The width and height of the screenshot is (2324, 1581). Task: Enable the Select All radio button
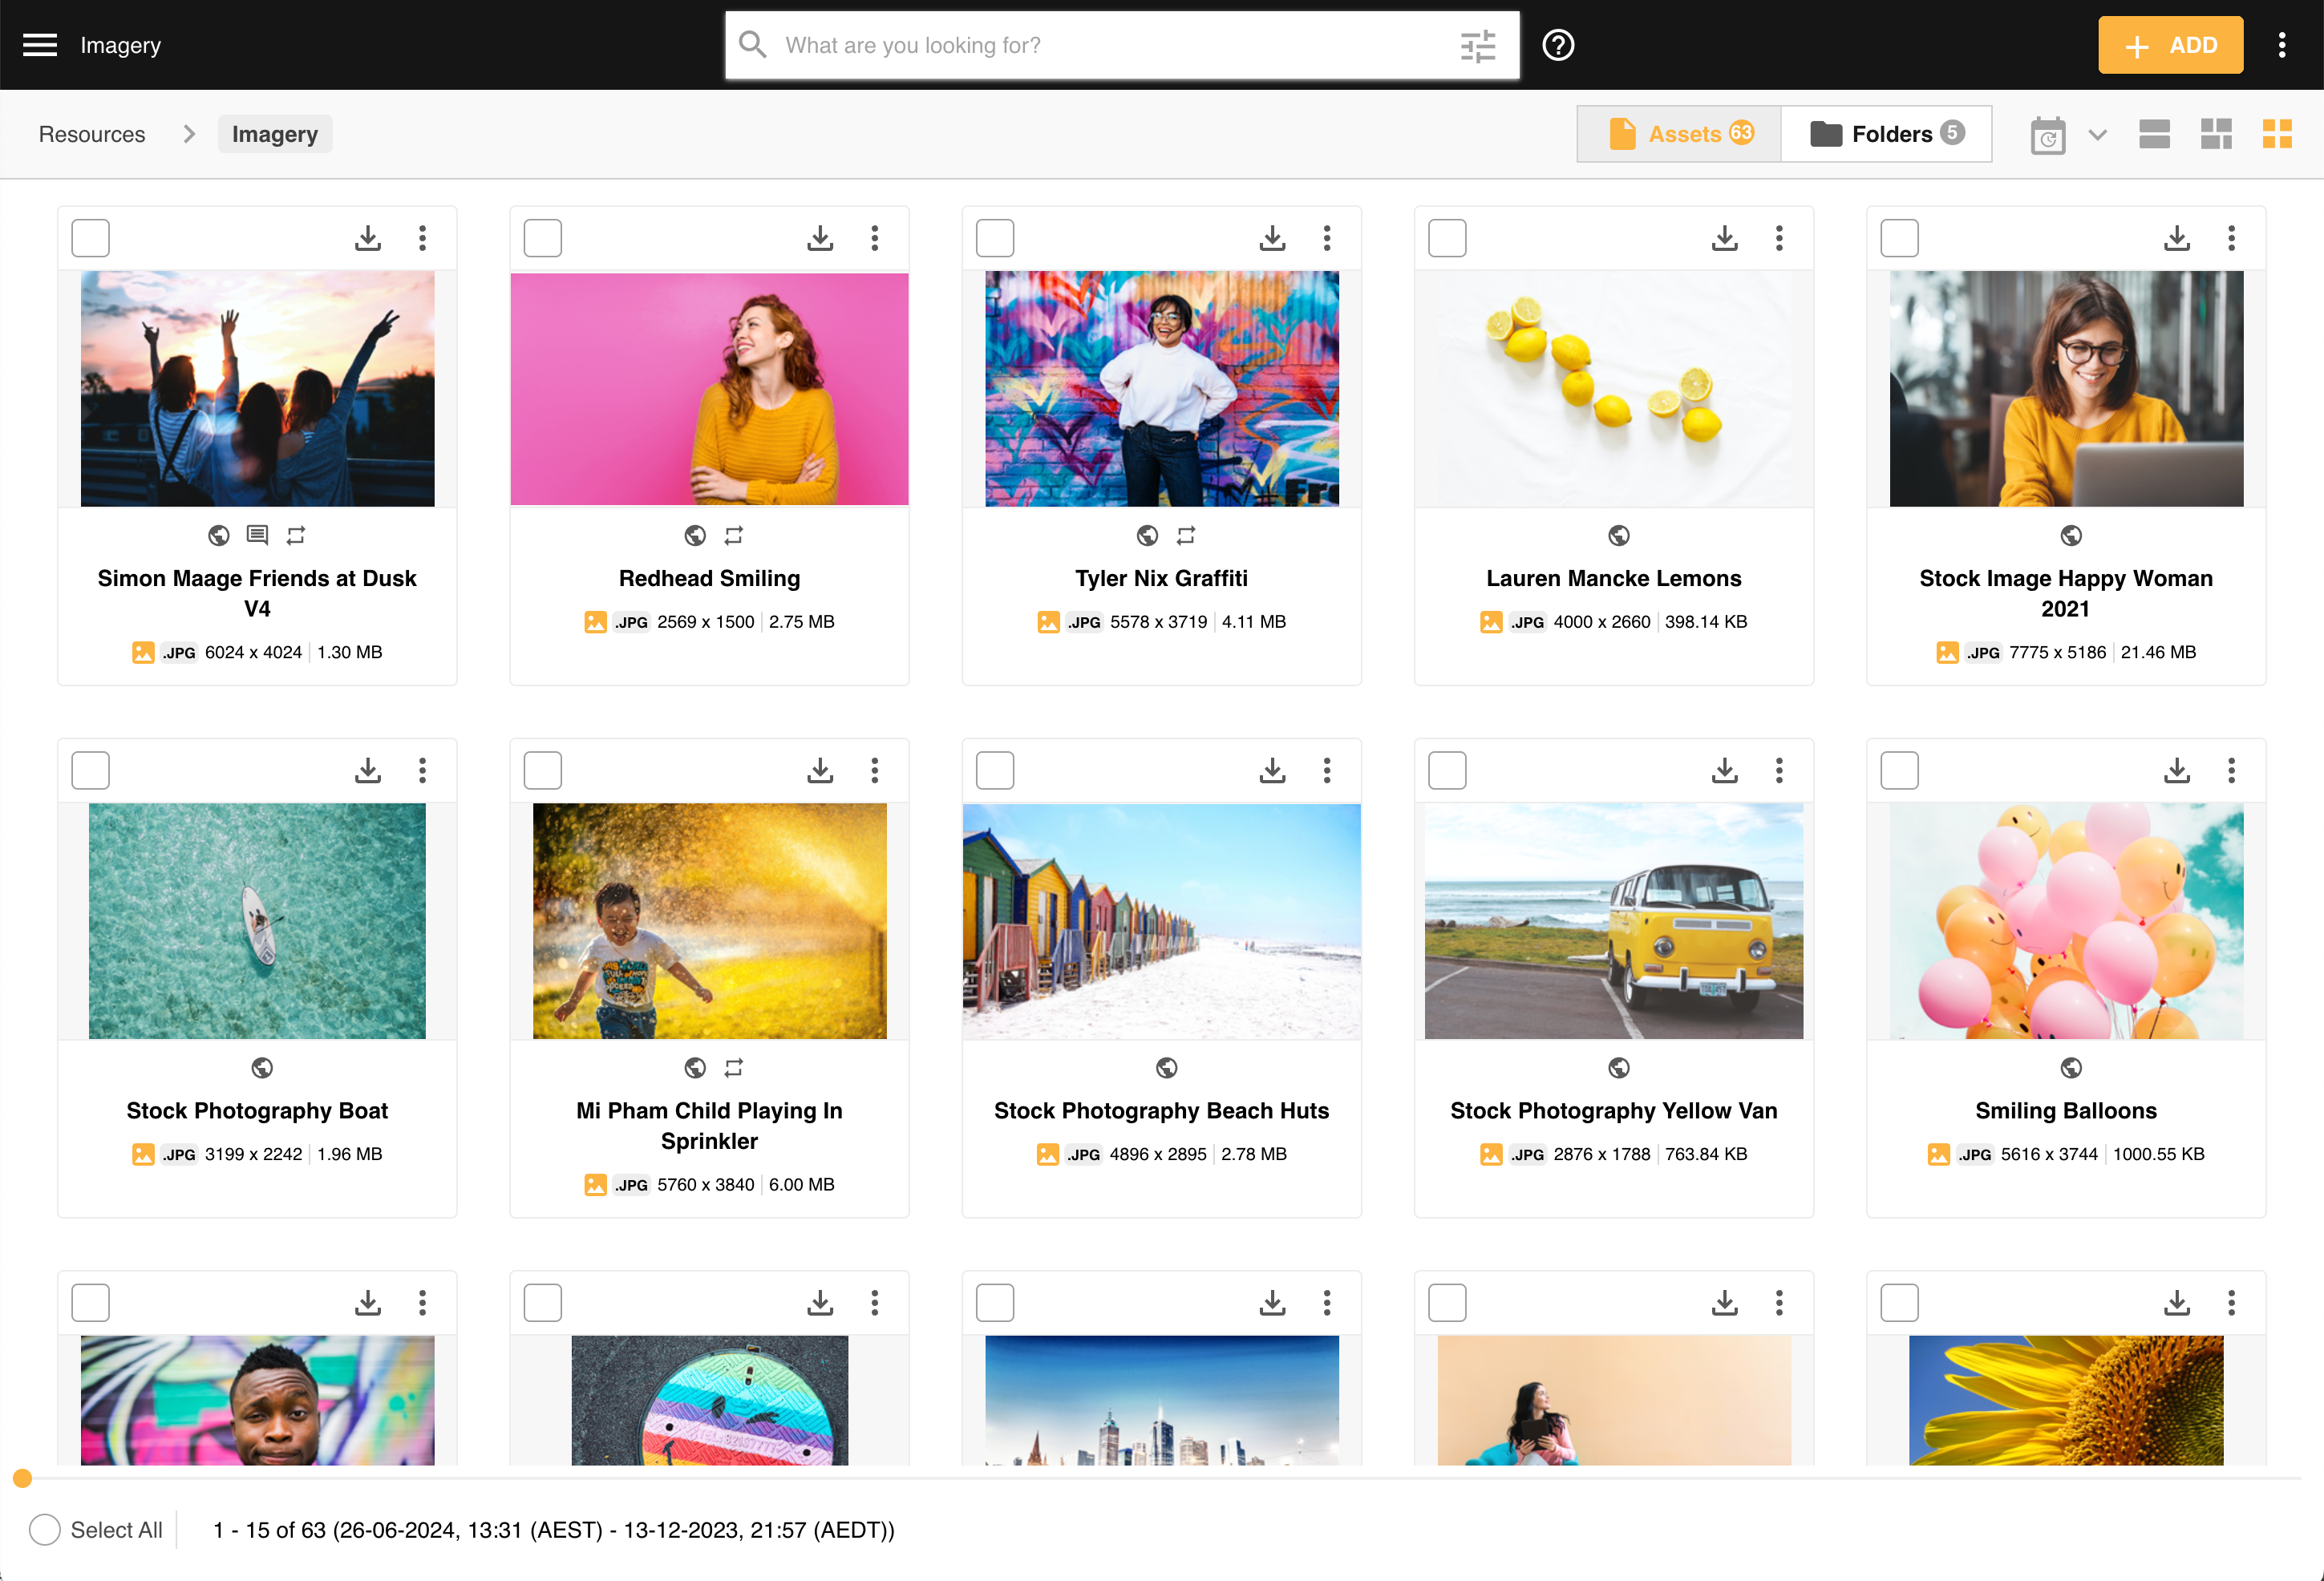pos(45,1529)
